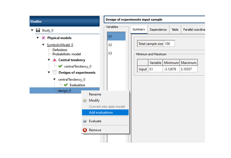Click the green checkmark beside Evaluation
Image resolution: width=231 pixels, height=158 pixels.
(x=66, y=85)
